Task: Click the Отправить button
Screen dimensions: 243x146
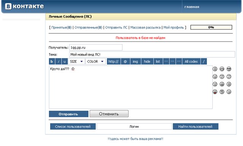Action: 68,114
